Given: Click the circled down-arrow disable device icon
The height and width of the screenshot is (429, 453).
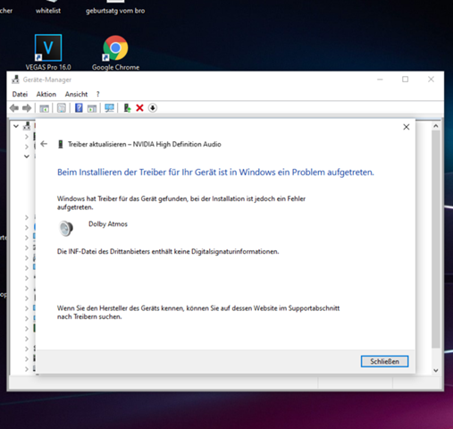Looking at the screenshot, I should point(153,108).
